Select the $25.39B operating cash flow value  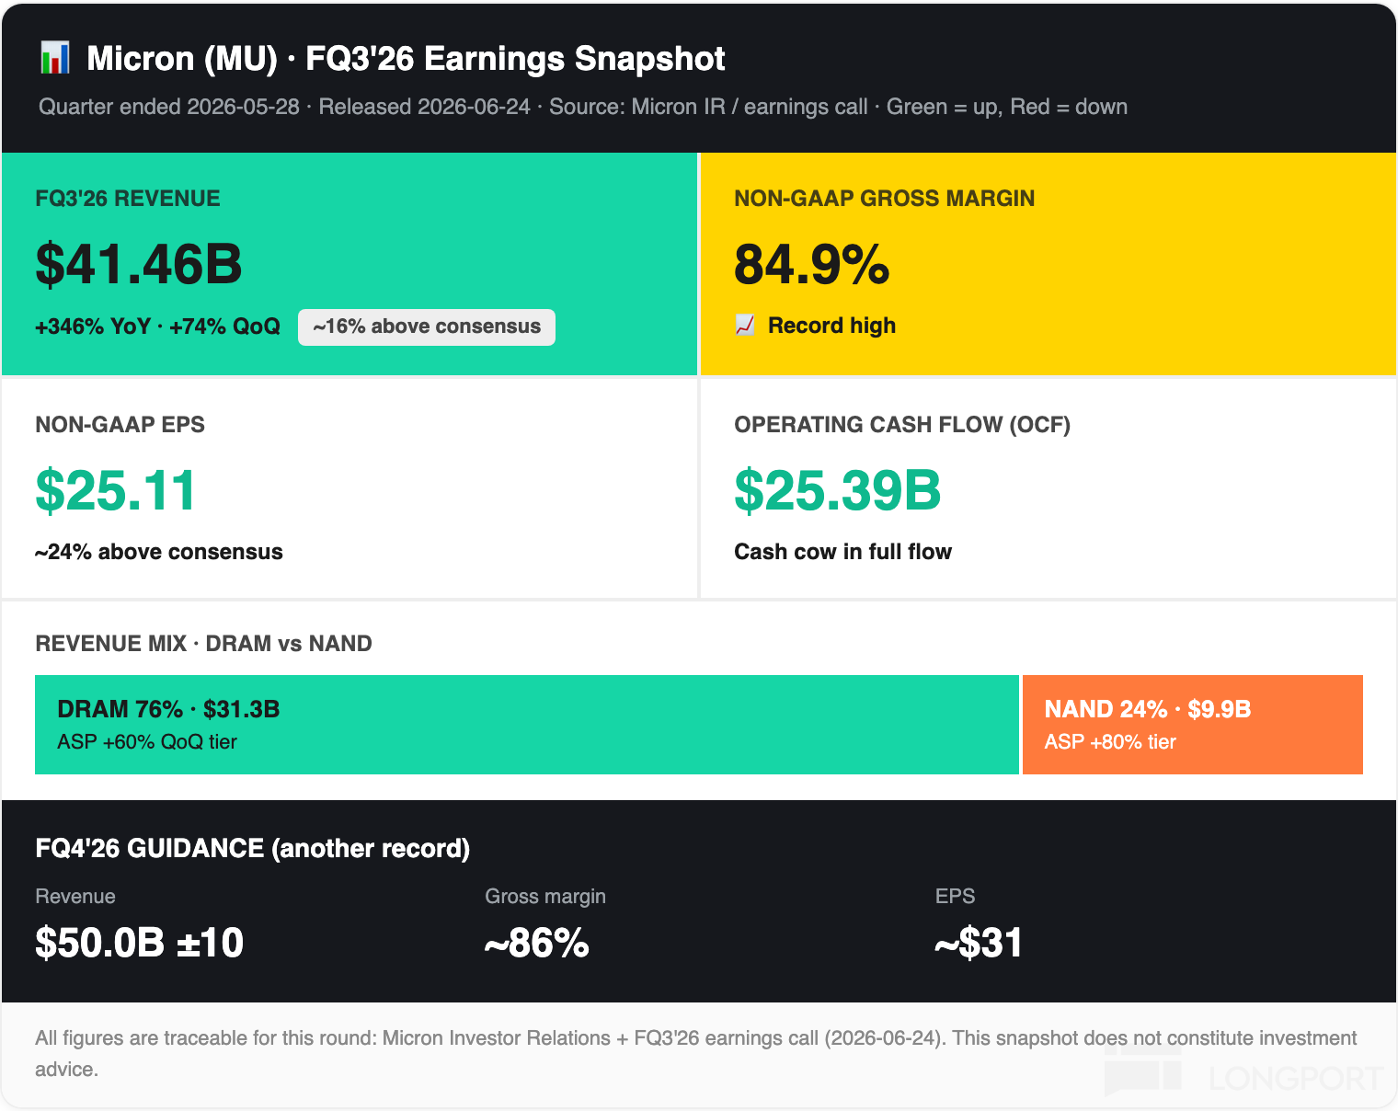[x=838, y=490]
